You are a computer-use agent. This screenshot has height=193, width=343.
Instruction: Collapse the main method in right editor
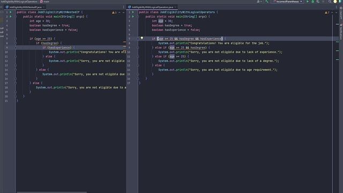138,17
